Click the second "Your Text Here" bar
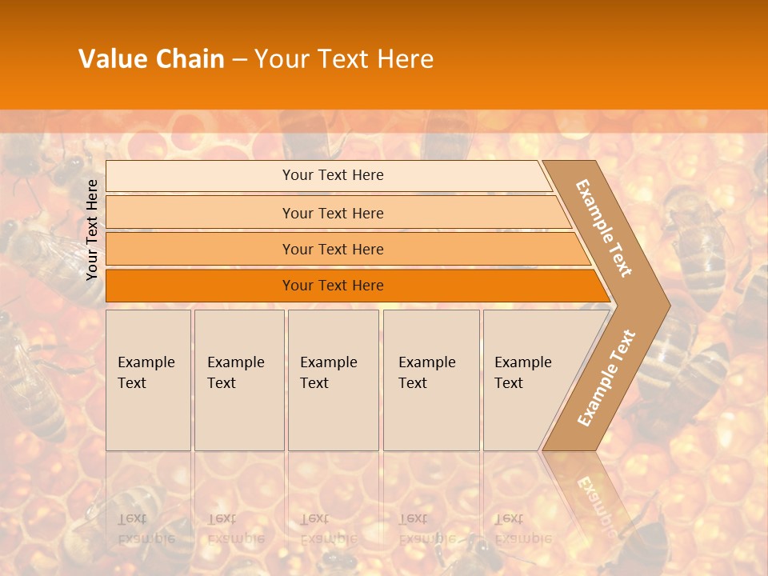768x576 pixels. point(332,213)
